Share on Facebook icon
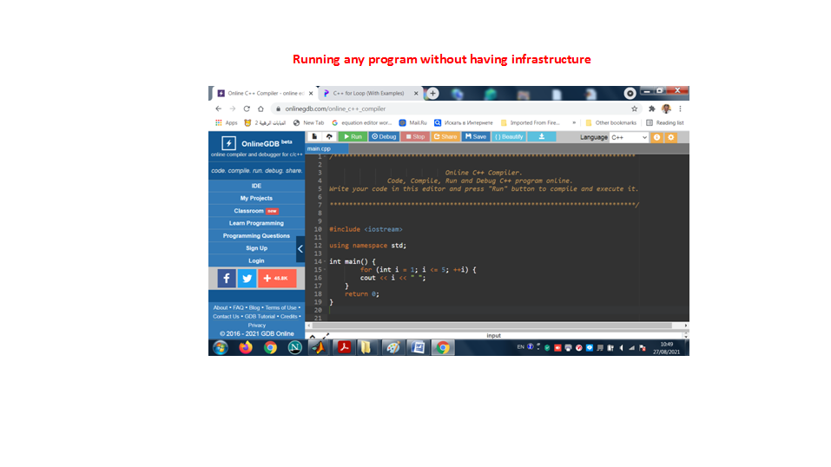Screen dimensions: 831x467 click(x=227, y=279)
